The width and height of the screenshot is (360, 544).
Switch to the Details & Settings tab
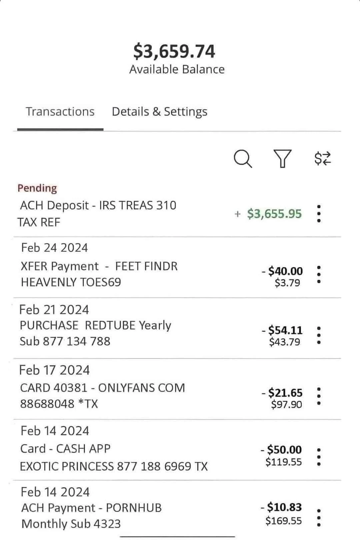pyautogui.click(x=159, y=111)
